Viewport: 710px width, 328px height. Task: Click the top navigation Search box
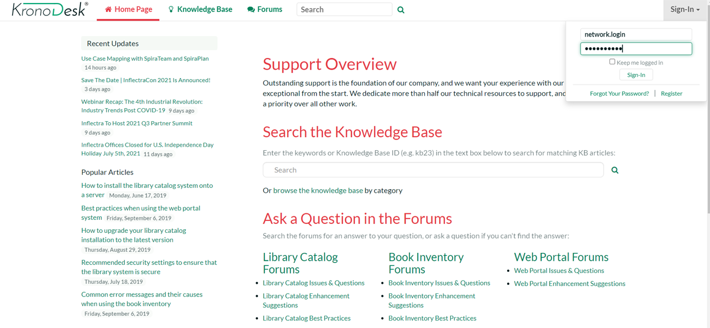344,9
